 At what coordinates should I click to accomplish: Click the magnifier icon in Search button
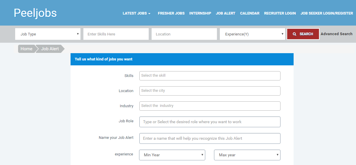click(x=294, y=34)
